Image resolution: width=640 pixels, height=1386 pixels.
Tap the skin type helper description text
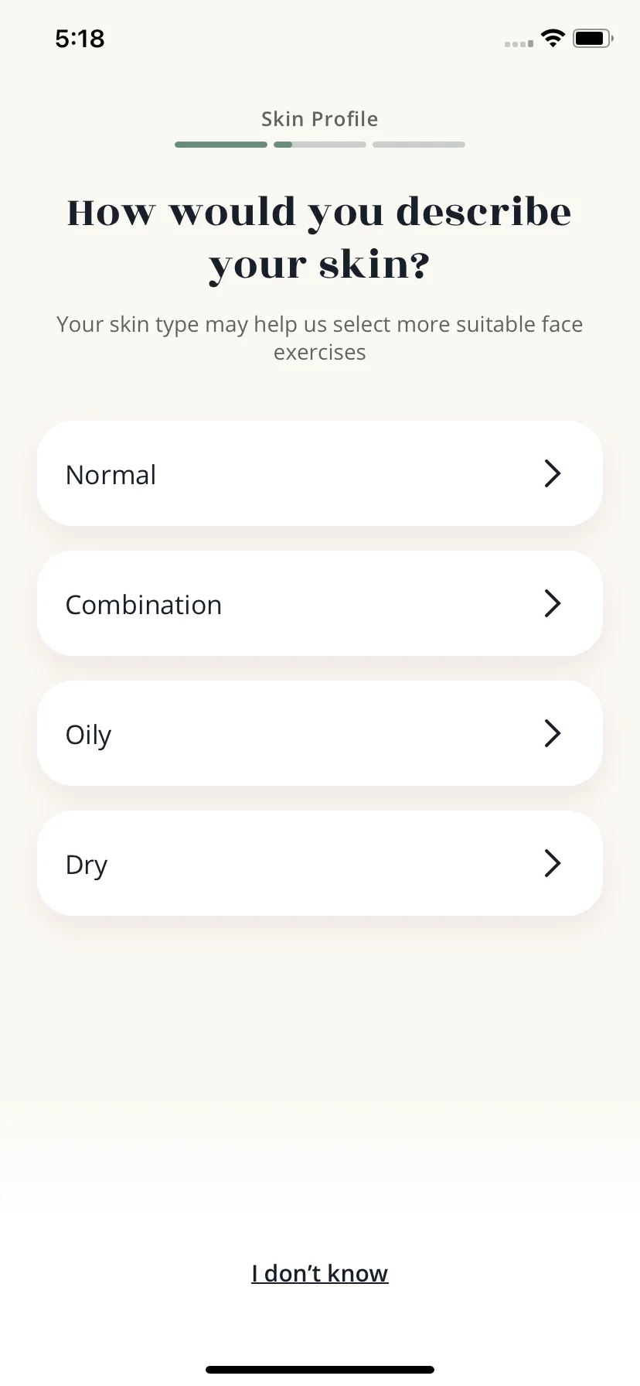coord(320,338)
